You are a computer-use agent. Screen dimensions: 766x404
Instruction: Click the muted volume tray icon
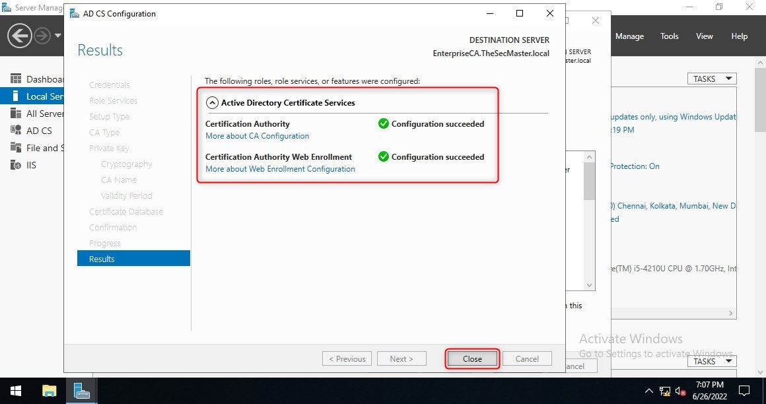click(680, 391)
